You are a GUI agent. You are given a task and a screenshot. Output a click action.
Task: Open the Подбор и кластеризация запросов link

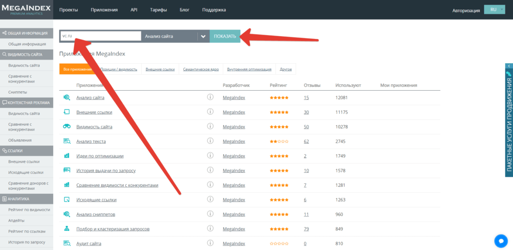[113, 229]
